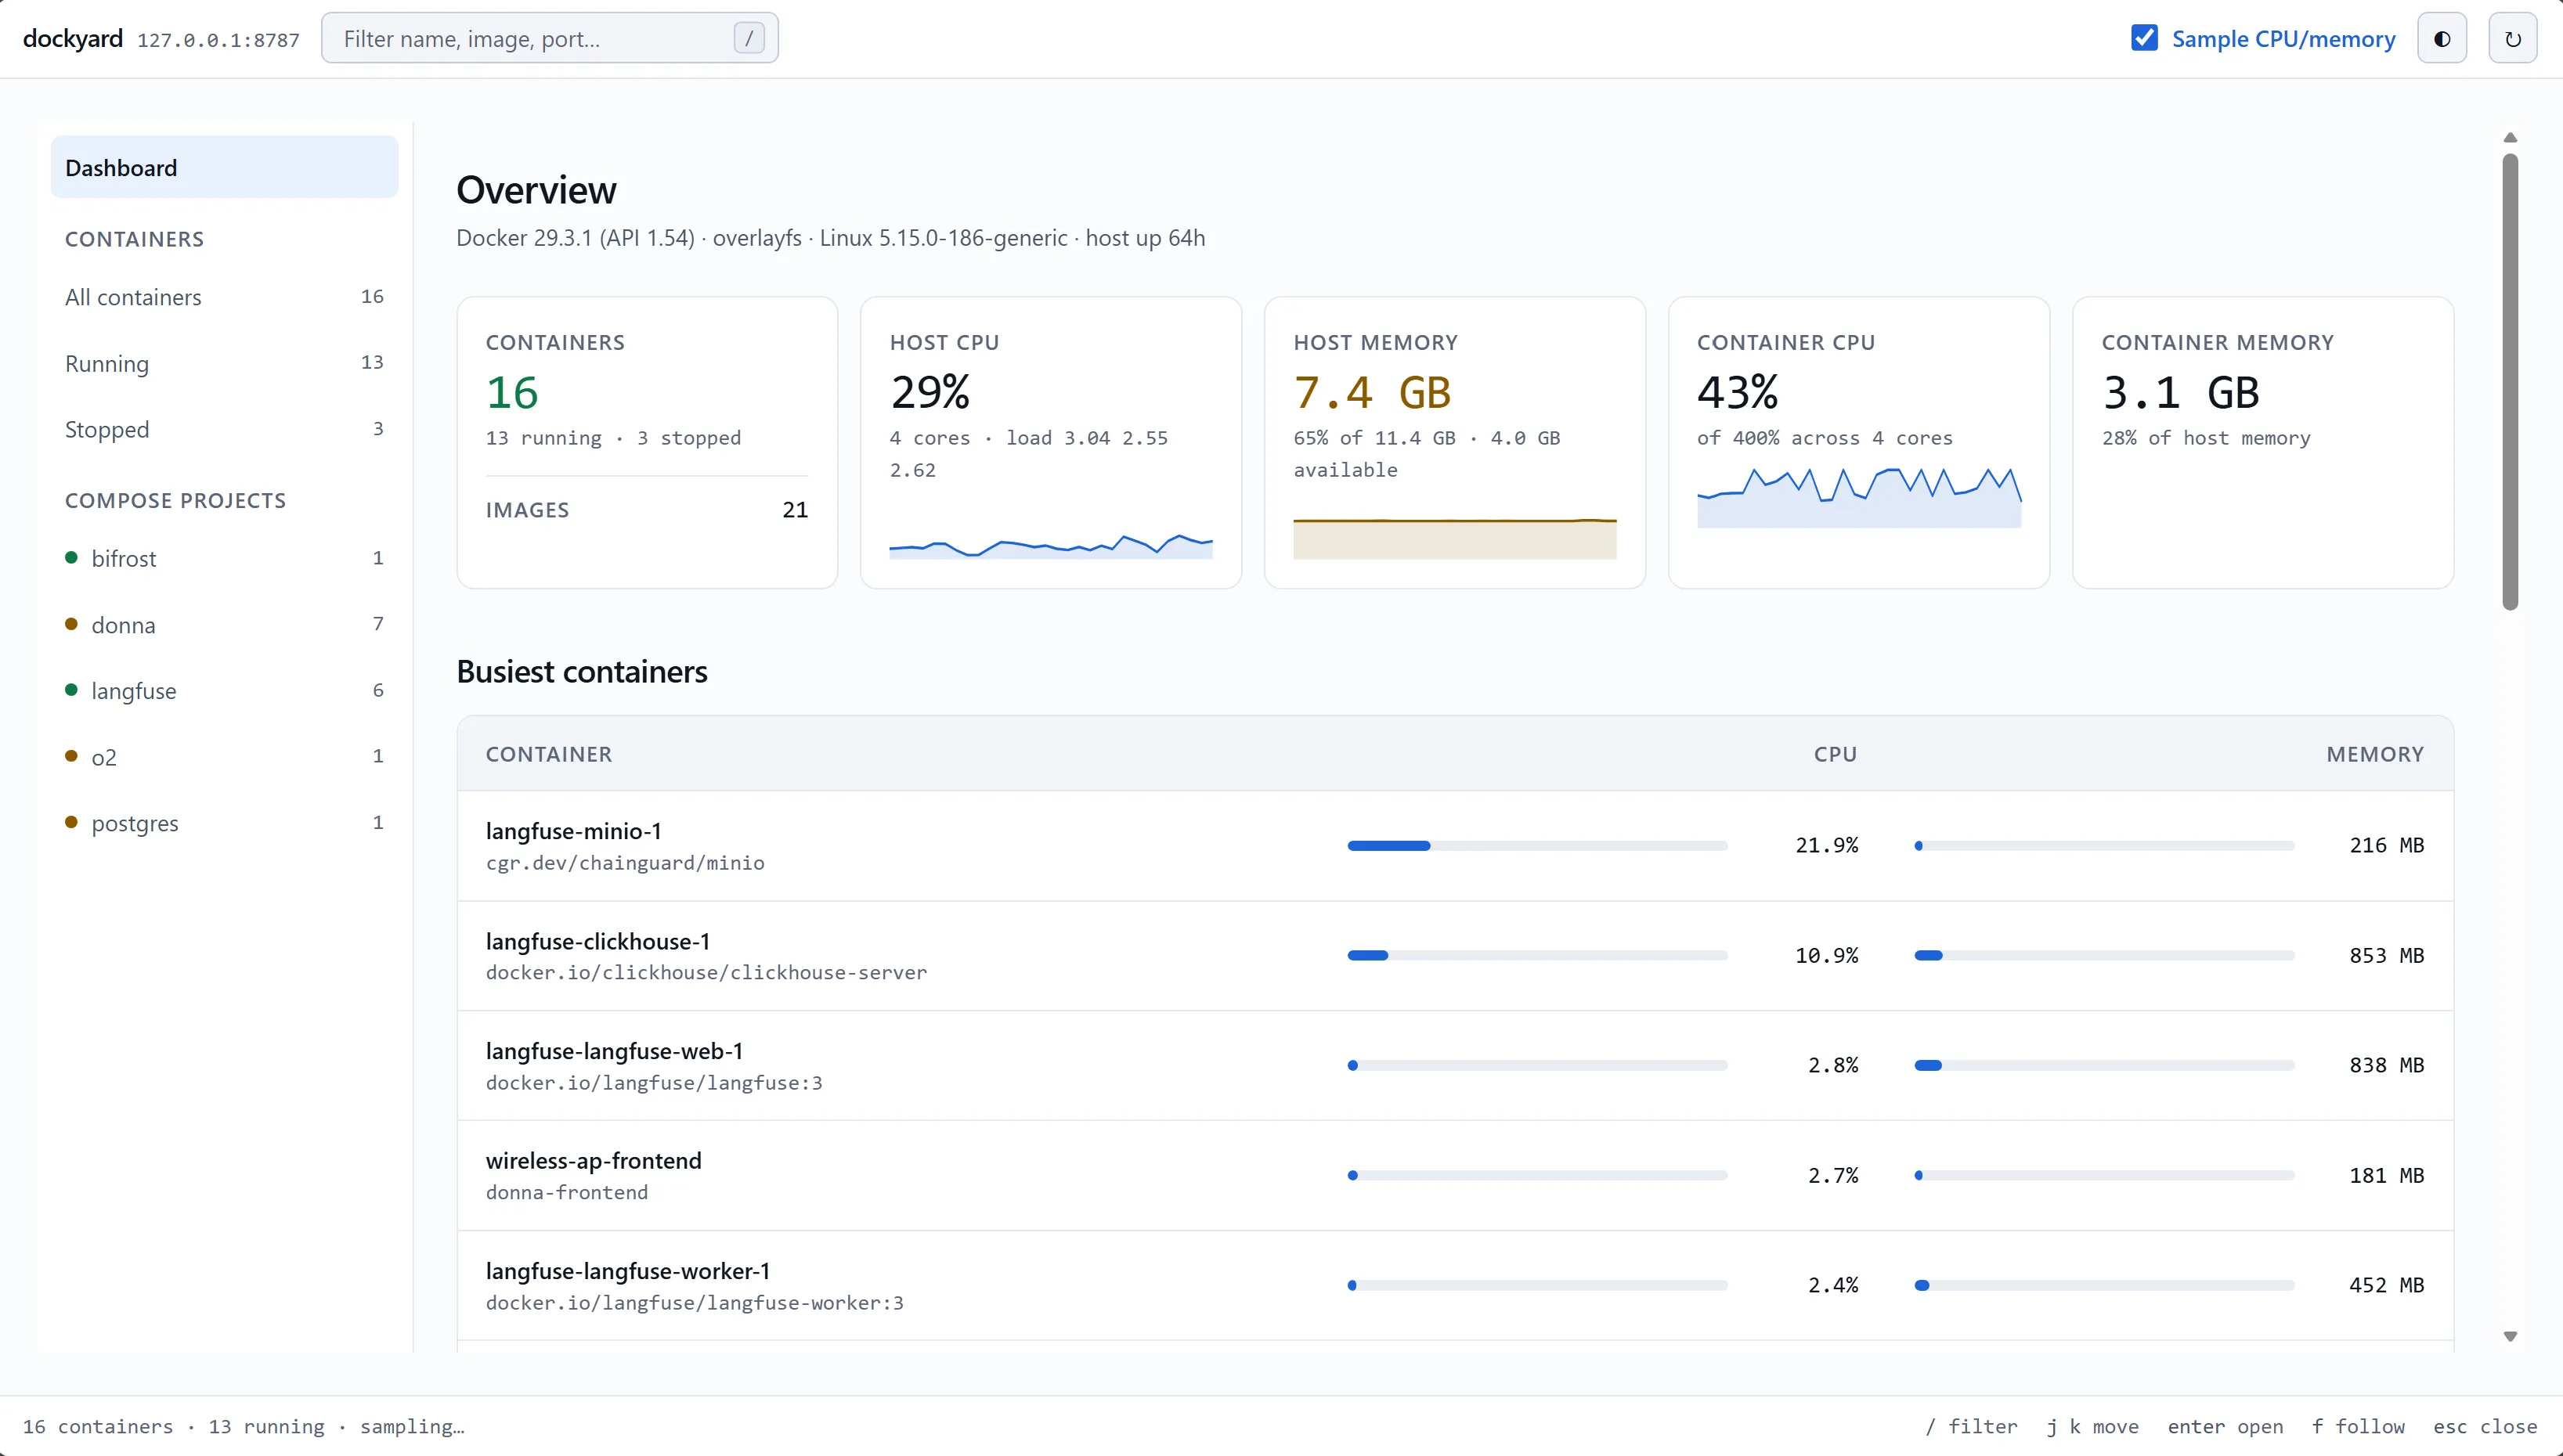Image resolution: width=2563 pixels, height=1456 pixels.
Task: Click the status dot beside postgres
Action: click(71, 822)
